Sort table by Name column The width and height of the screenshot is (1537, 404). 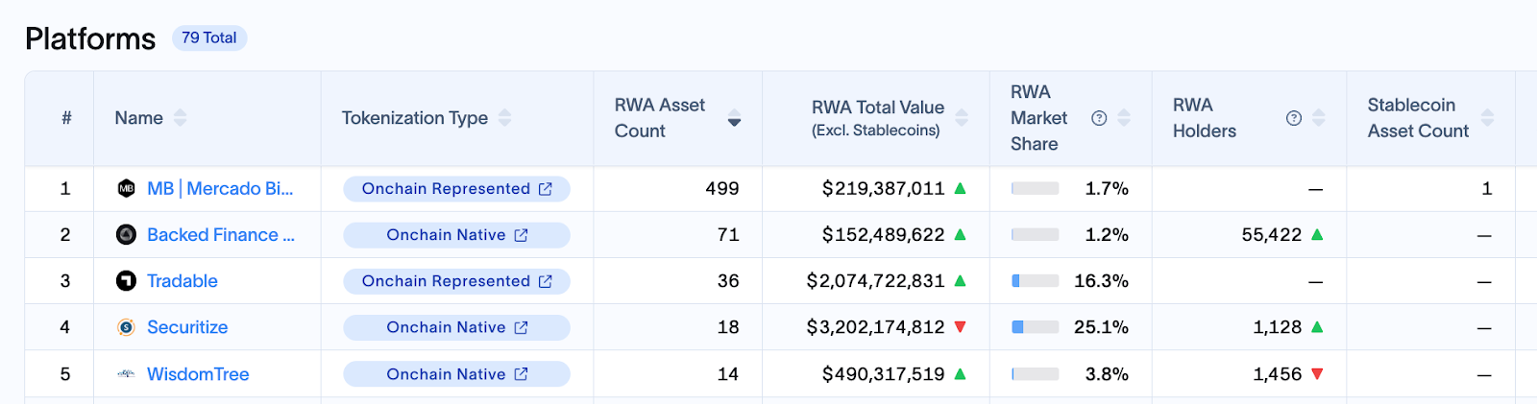coord(180,118)
